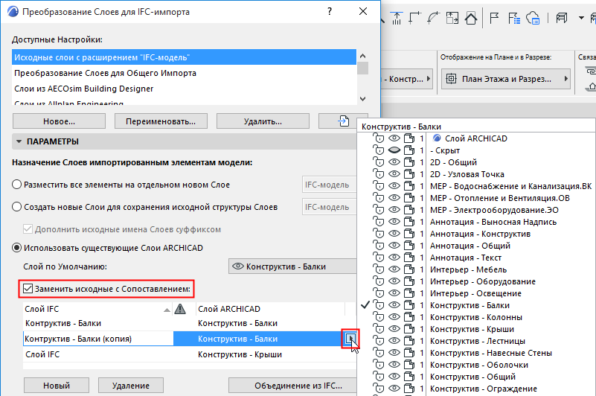Click IFC-модель field beside first radio option
596x396 pixels.
point(329,185)
